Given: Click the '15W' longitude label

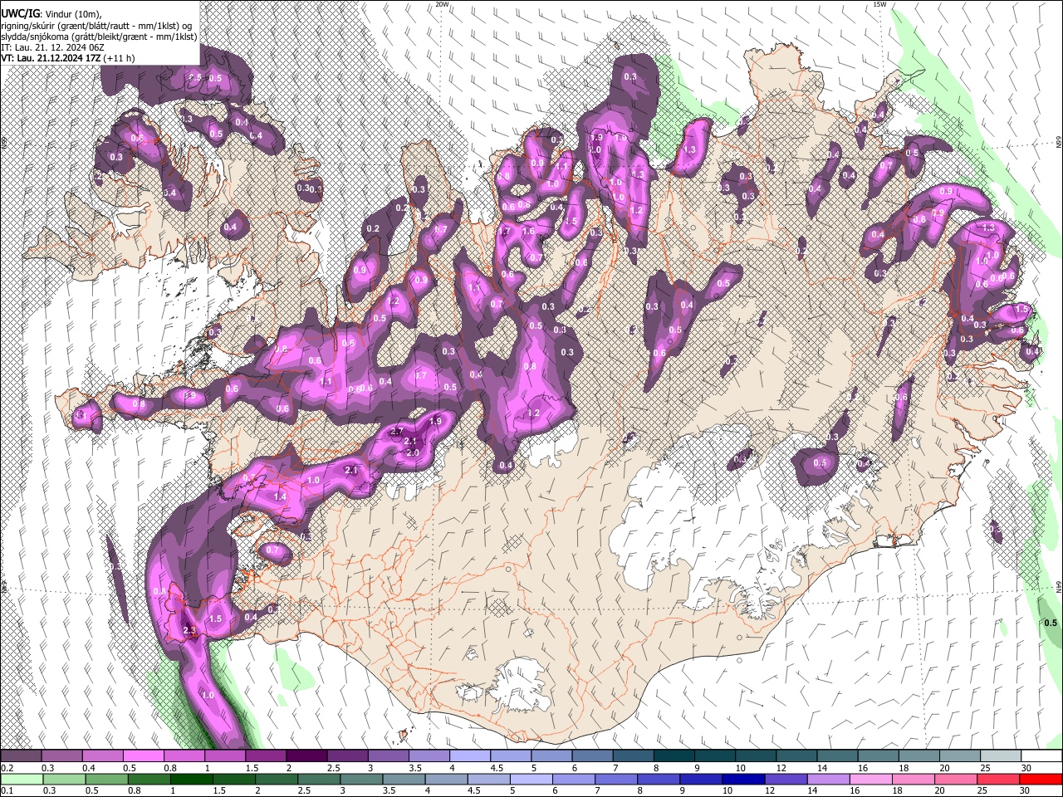Looking at the screenshot, I should [x=879, y=4].
